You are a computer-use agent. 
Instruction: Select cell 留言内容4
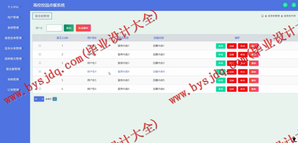click(124, 72)
